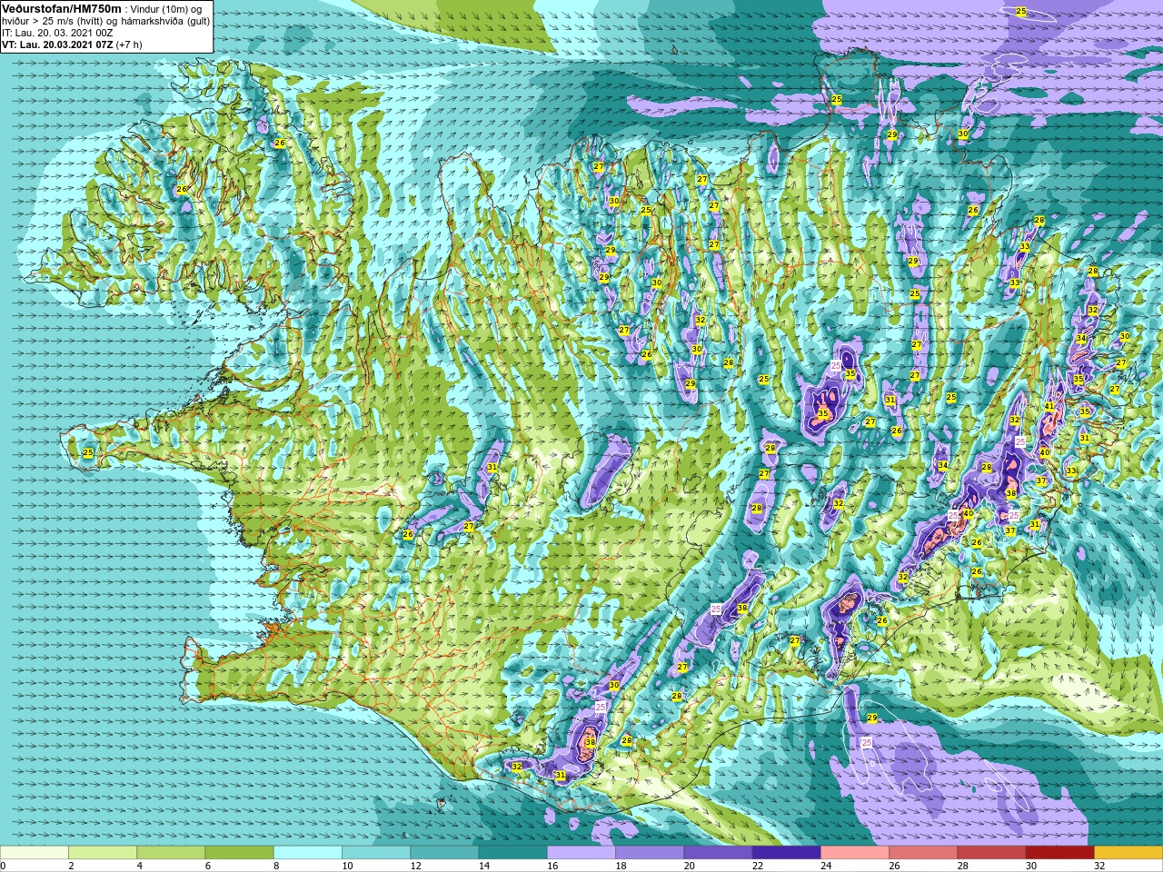Click the 24–26 m/s pink legend swatch
Screen dimensions: 1163x872
click(x=855, y=853)
